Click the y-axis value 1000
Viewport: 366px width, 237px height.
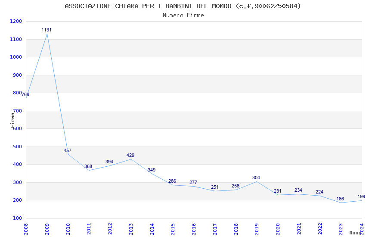tap(16, 57)
